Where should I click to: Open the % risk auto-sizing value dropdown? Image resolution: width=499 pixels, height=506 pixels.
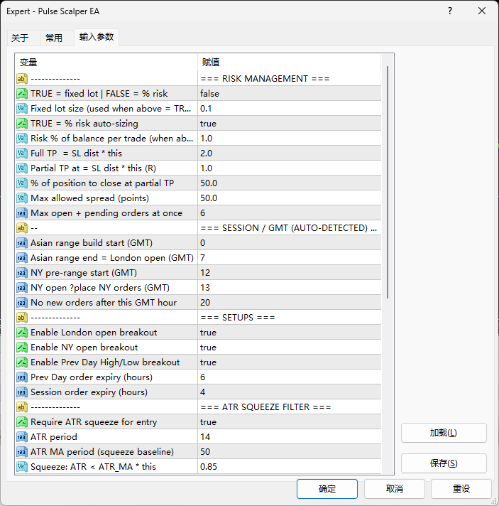(x=289, y=124)
